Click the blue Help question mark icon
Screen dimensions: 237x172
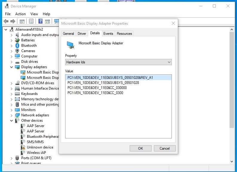pos(40,21)
